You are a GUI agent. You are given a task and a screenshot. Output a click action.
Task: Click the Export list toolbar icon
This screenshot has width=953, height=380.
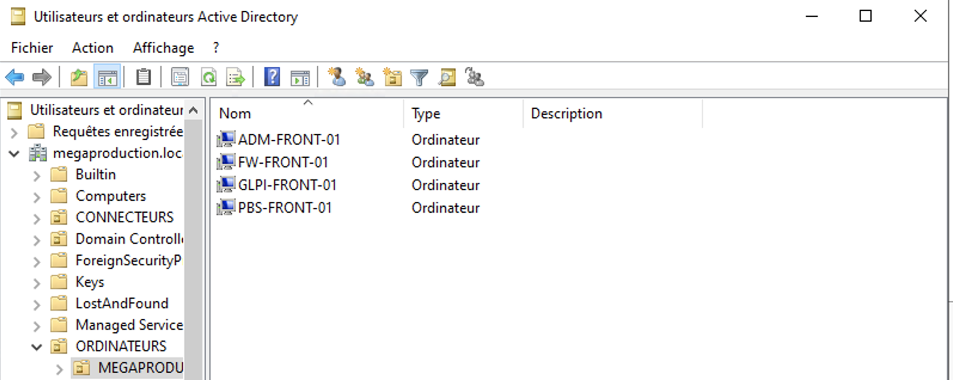pyautogui.click(x=236, y=77)
